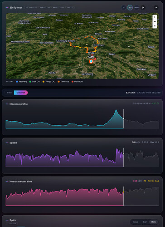Click the Maximum zone legend entry

[x=77, y=82]
